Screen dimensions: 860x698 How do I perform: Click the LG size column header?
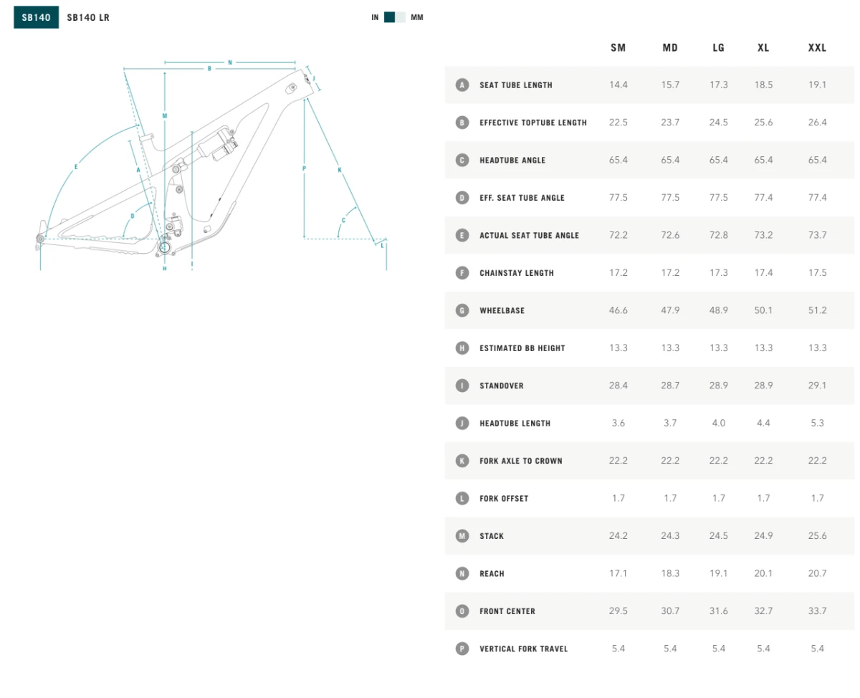718,48
